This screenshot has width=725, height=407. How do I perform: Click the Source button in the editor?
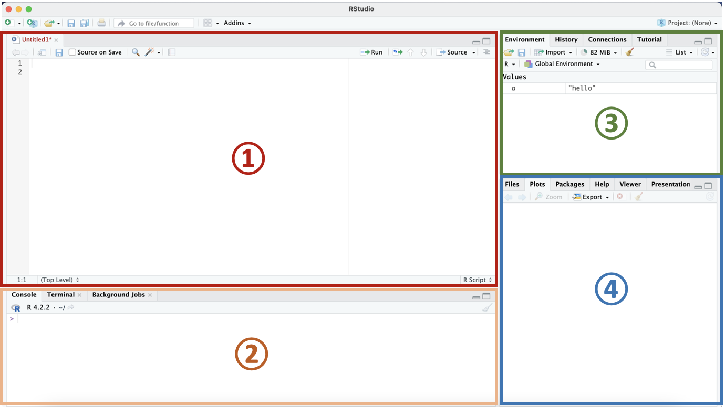452,52
